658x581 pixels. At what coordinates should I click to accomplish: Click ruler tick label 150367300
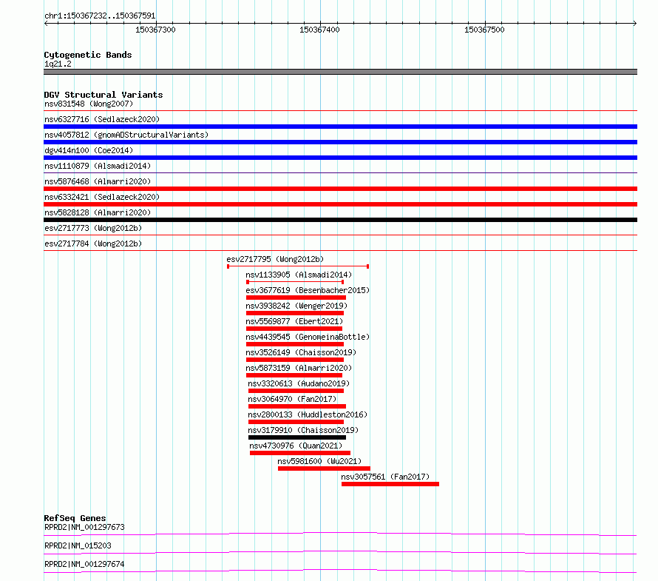pyautogui.click(x=155, y=30)
